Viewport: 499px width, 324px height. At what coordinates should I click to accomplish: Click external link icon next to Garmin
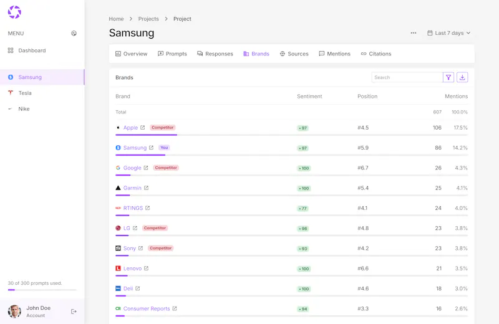146,188
